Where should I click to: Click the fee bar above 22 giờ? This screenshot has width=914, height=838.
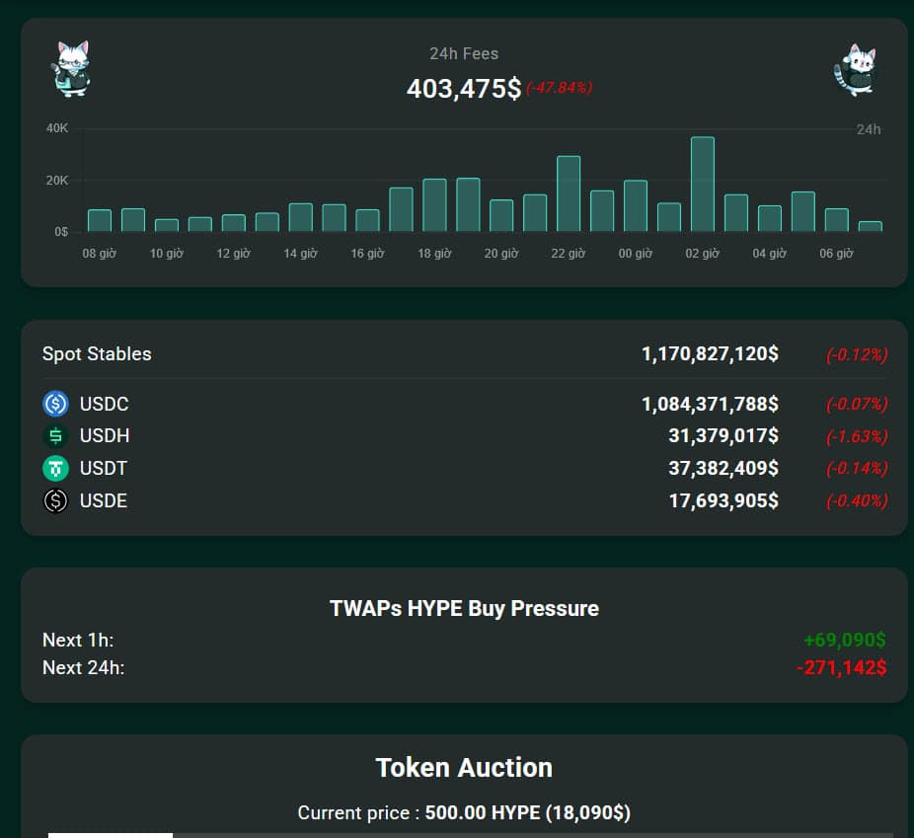tap(568, 192)
